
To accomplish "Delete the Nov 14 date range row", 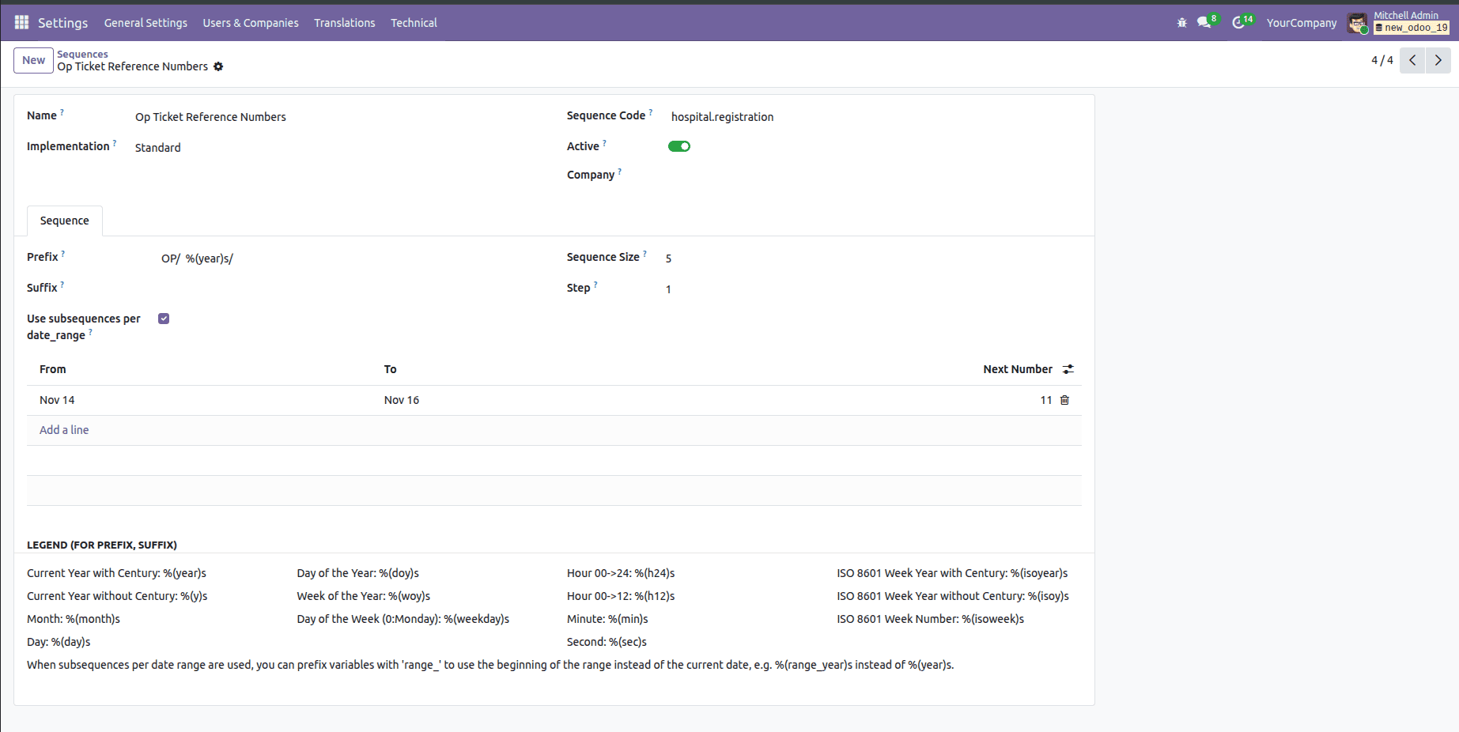I will click(x=1064, y=399).
